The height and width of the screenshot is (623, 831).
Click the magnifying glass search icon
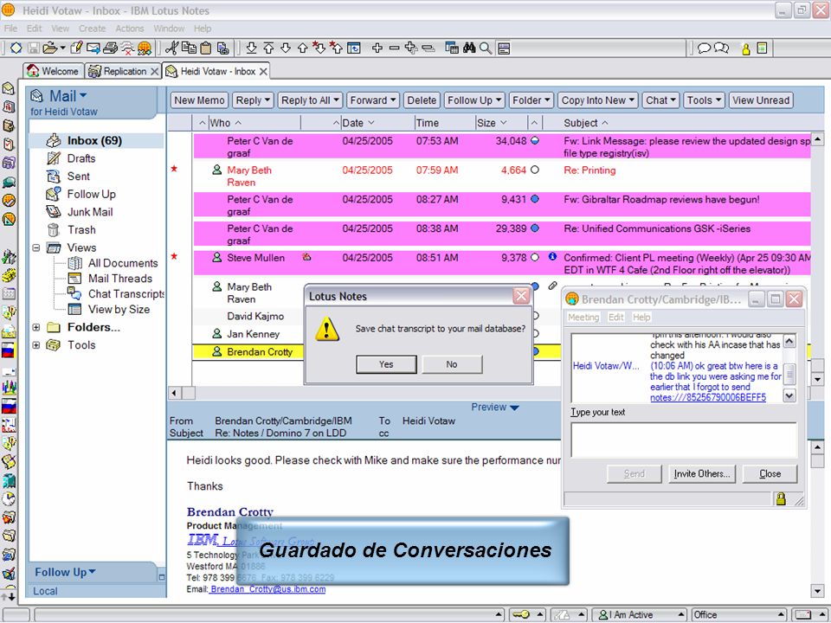(485, 48)
